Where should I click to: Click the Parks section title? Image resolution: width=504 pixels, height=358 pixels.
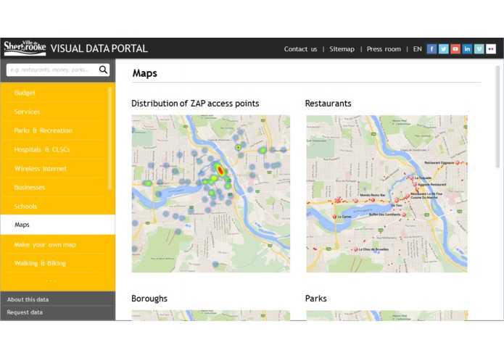click(316, 299)
